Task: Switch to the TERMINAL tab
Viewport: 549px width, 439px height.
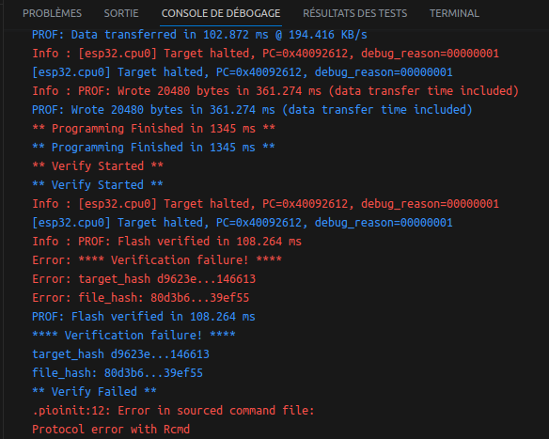Action: pyautogui.click(x=454, y=13)
